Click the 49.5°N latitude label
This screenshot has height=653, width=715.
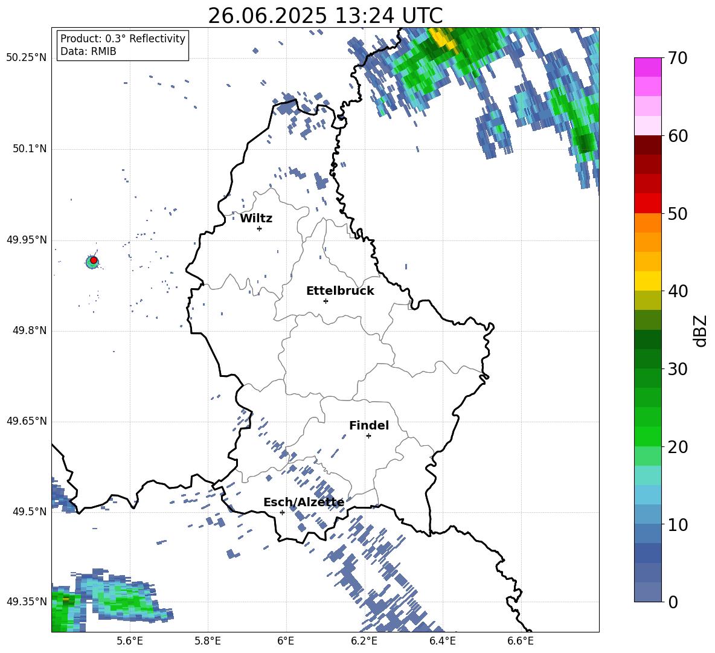tap(30, 512)
